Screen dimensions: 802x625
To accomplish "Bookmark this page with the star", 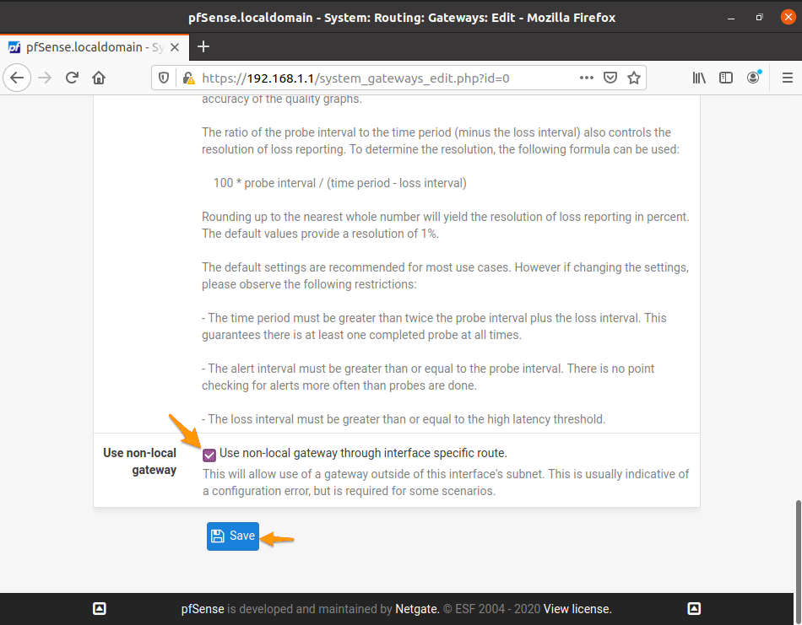I will tap(634, 78).
